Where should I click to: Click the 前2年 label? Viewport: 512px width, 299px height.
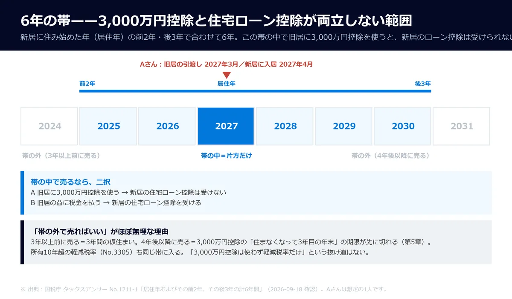coord(87,84)
